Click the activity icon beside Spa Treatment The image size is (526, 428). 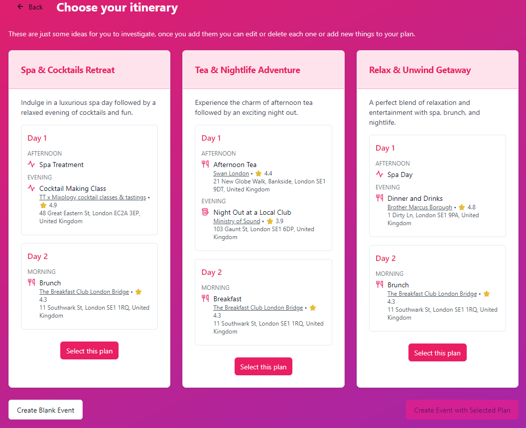point(31,164)
